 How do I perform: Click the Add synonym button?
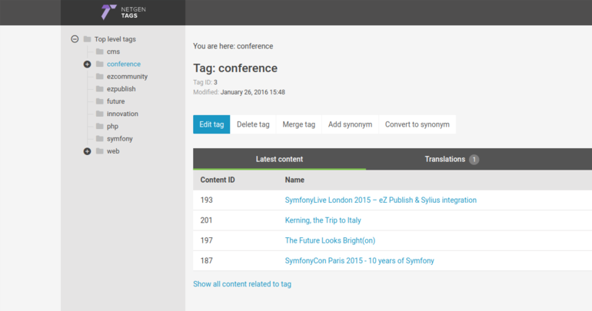[350, 124]
